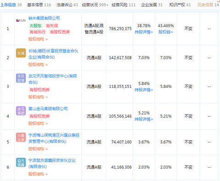The width and height of the screenshot is (220, 181).
Task: Open 持股详情 for the 38.78% holding
Action: [144, 32]
